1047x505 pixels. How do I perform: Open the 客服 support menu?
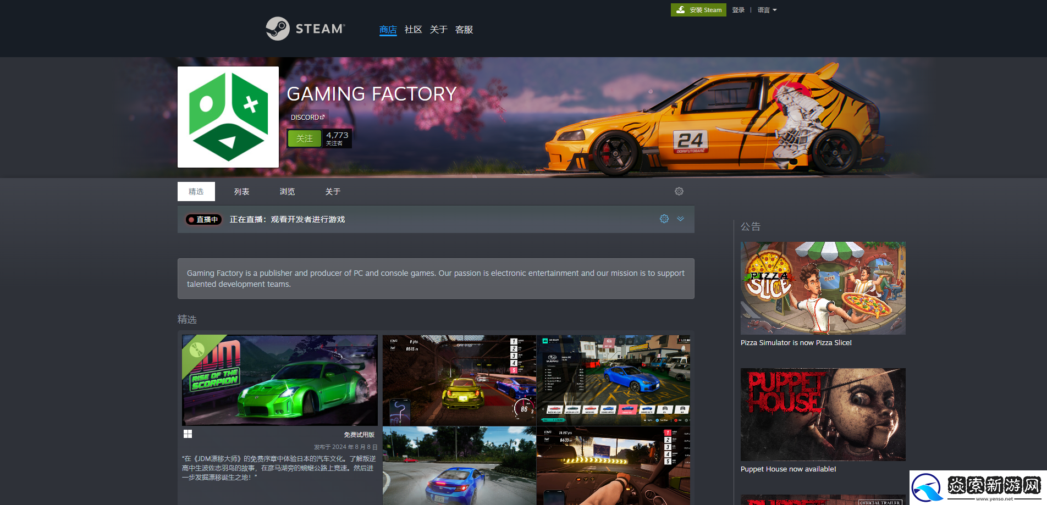tap(464, 30)
